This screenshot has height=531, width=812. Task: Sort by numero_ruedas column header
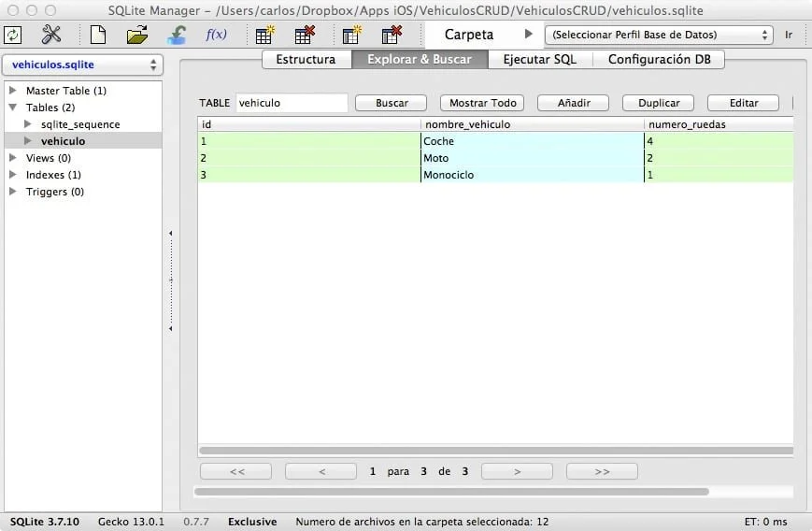click(719, 124)
